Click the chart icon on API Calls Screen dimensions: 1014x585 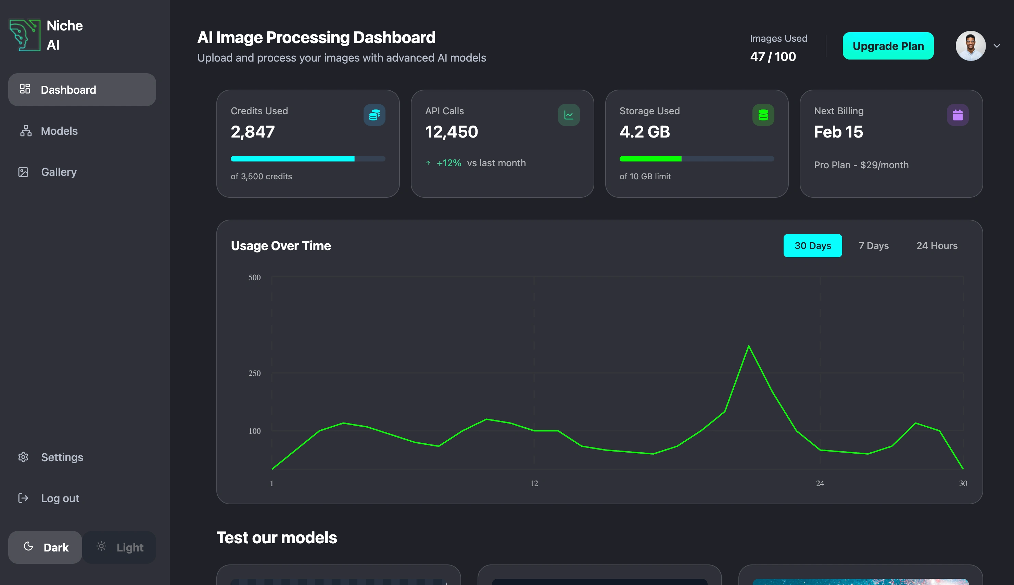coord(569,115)
